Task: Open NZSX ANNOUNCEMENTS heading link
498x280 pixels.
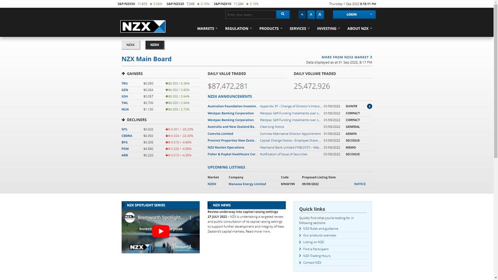Action: 230,96
